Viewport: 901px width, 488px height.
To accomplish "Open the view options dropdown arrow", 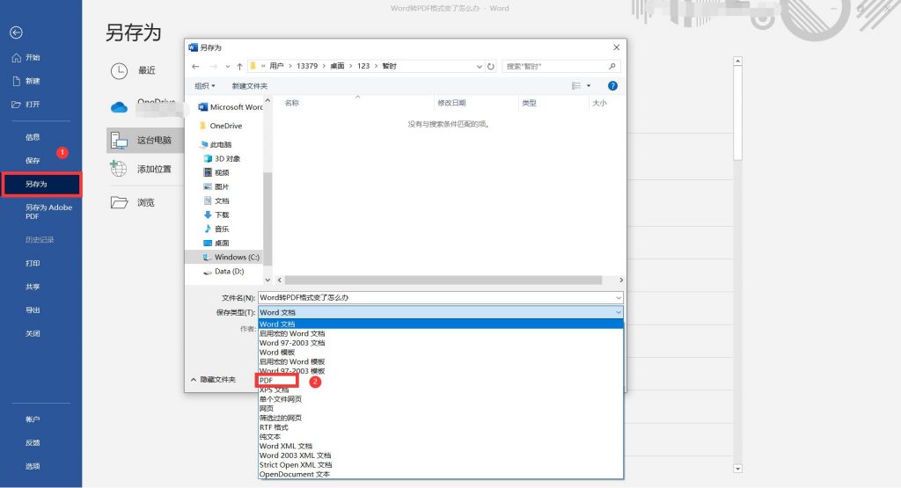I will tap(590, 85).
